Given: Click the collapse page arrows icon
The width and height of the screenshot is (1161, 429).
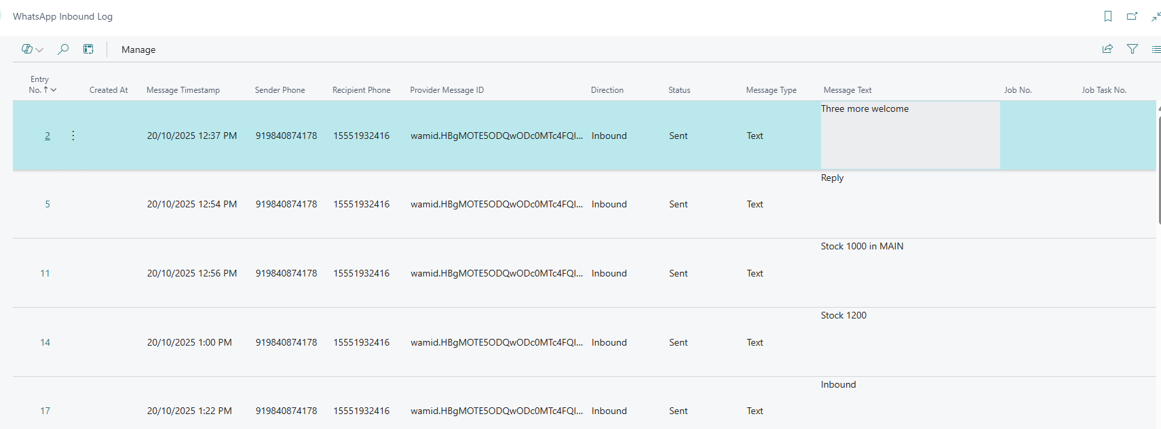Looking at the screenshot, I should coord(1156,16).
